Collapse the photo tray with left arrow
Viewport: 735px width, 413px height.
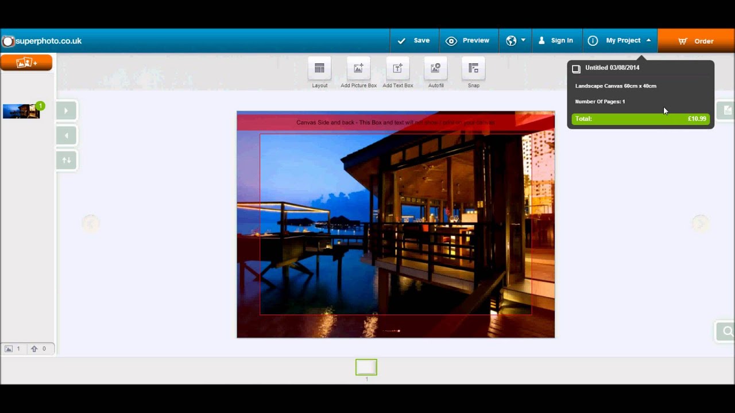67,135
